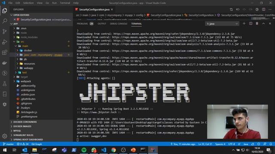Select the Terminal tab
Screen dimensions: 275x154
click(137, 24)
